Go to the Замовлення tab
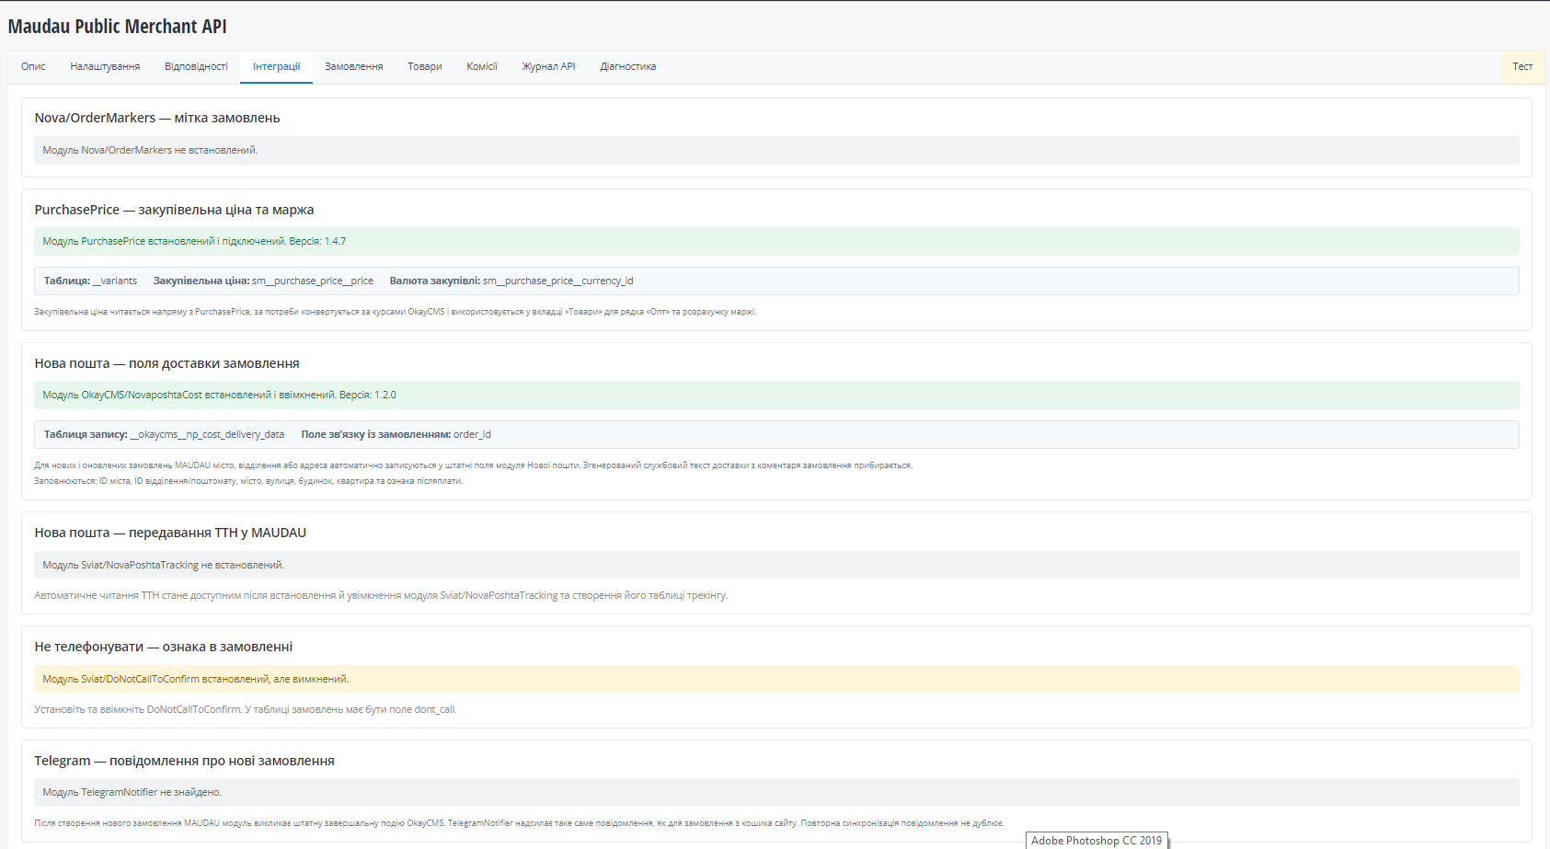Screen dimensions: 1550x849 pyautogui.click(x=353, y=66)
